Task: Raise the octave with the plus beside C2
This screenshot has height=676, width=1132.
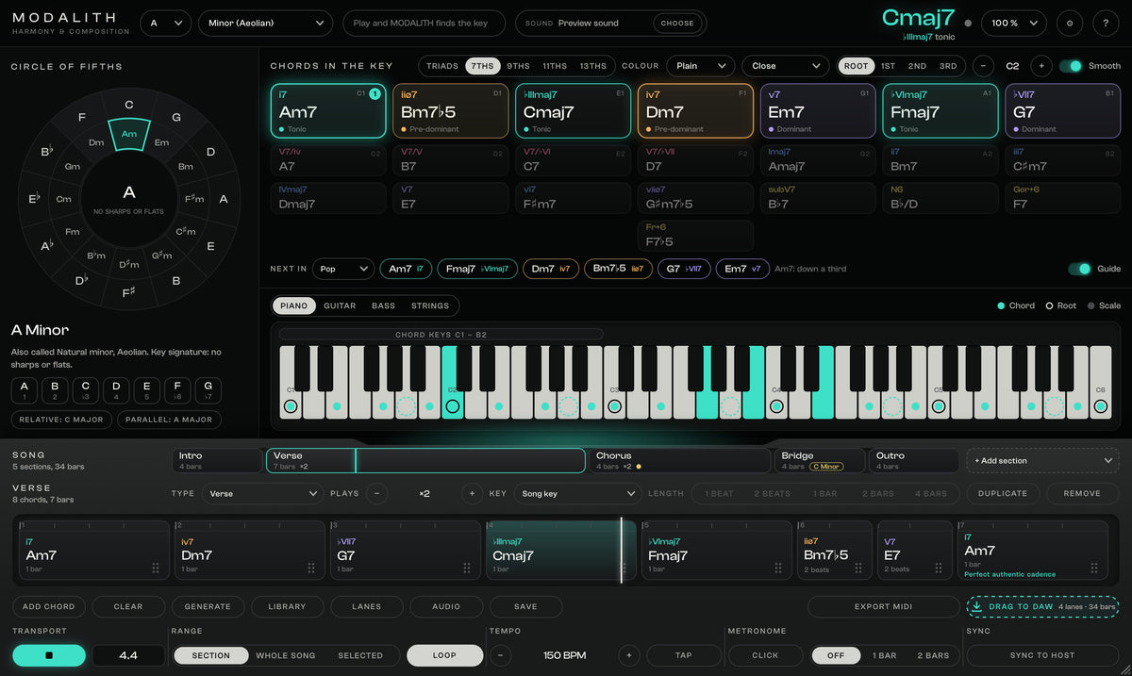Action: [1041, 66]
